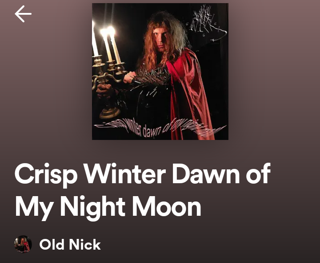Open the Old Nick artist avatar

tap(23, 244)
